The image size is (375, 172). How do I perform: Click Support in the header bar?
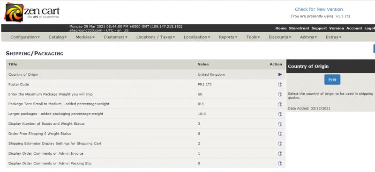click(319, 28)
